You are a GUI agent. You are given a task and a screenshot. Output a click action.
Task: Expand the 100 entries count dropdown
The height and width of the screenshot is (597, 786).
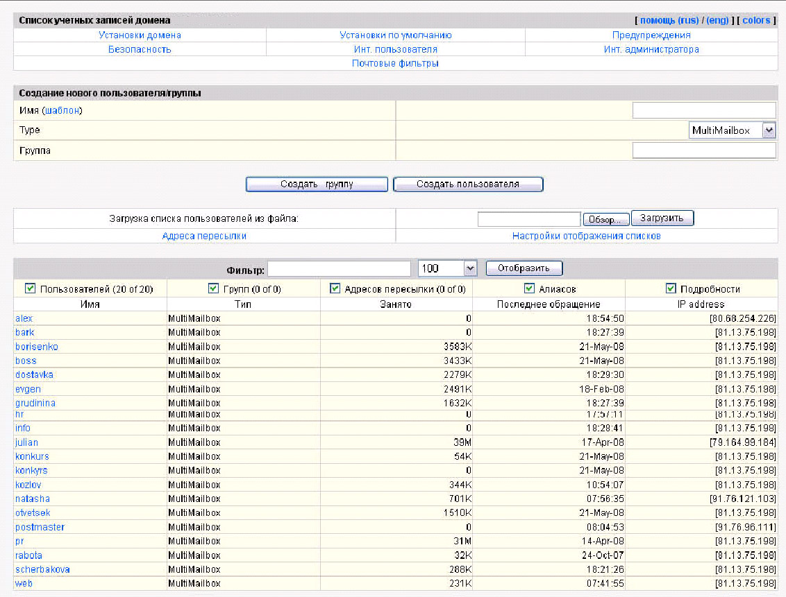448,268
